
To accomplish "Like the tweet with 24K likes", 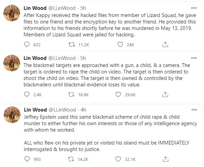I will pyautogui.click(x=120, y=45).
